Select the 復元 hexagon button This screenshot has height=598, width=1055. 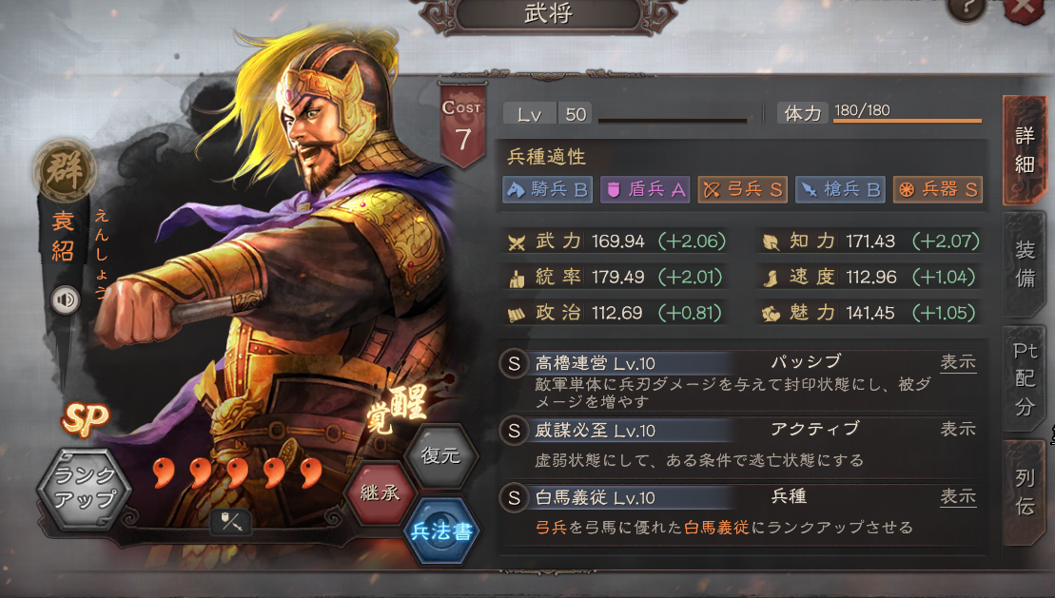(x=440, y=455)
